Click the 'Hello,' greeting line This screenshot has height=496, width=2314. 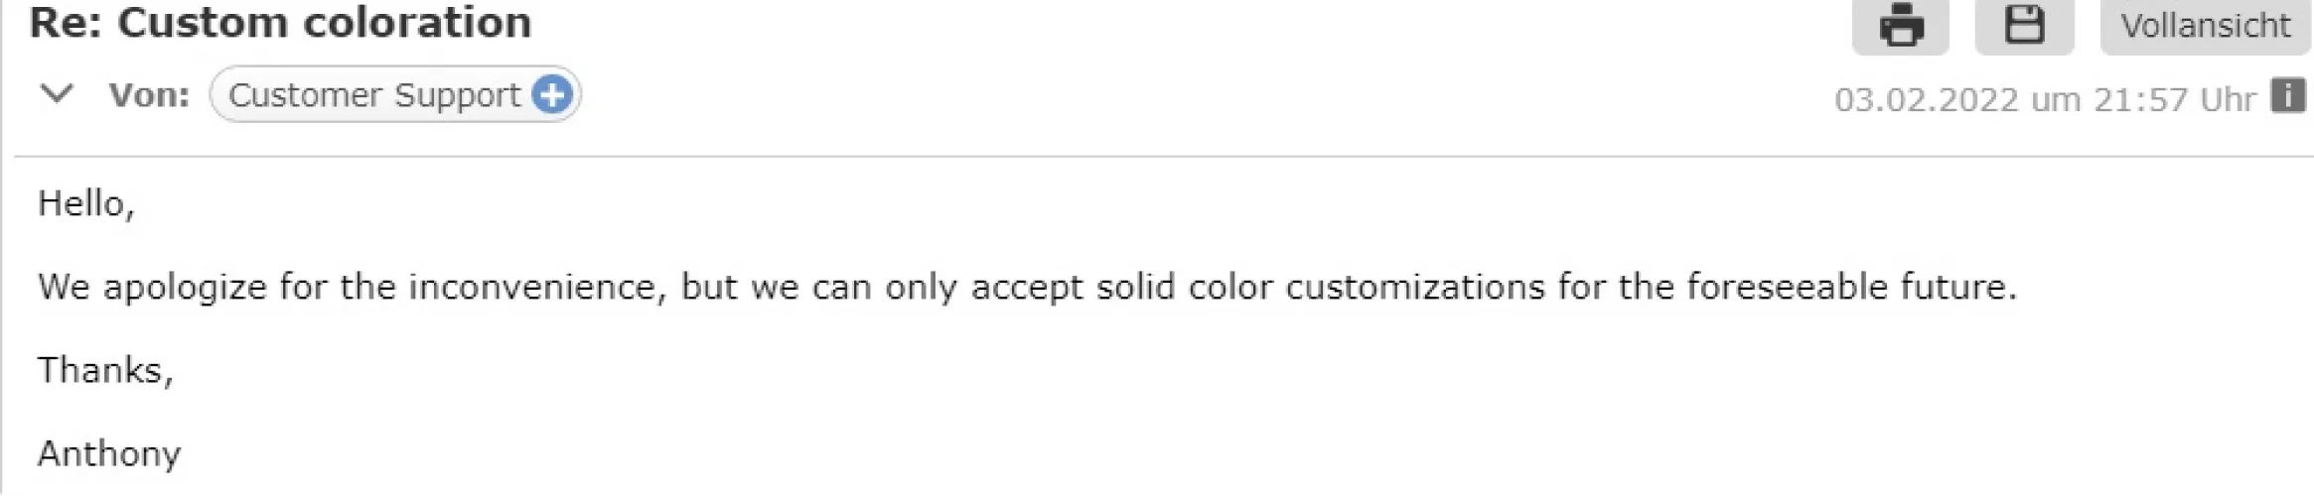point(85,203)
